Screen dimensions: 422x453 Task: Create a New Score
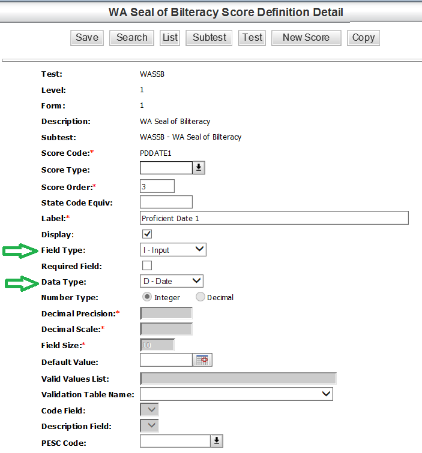pos(306,38)
